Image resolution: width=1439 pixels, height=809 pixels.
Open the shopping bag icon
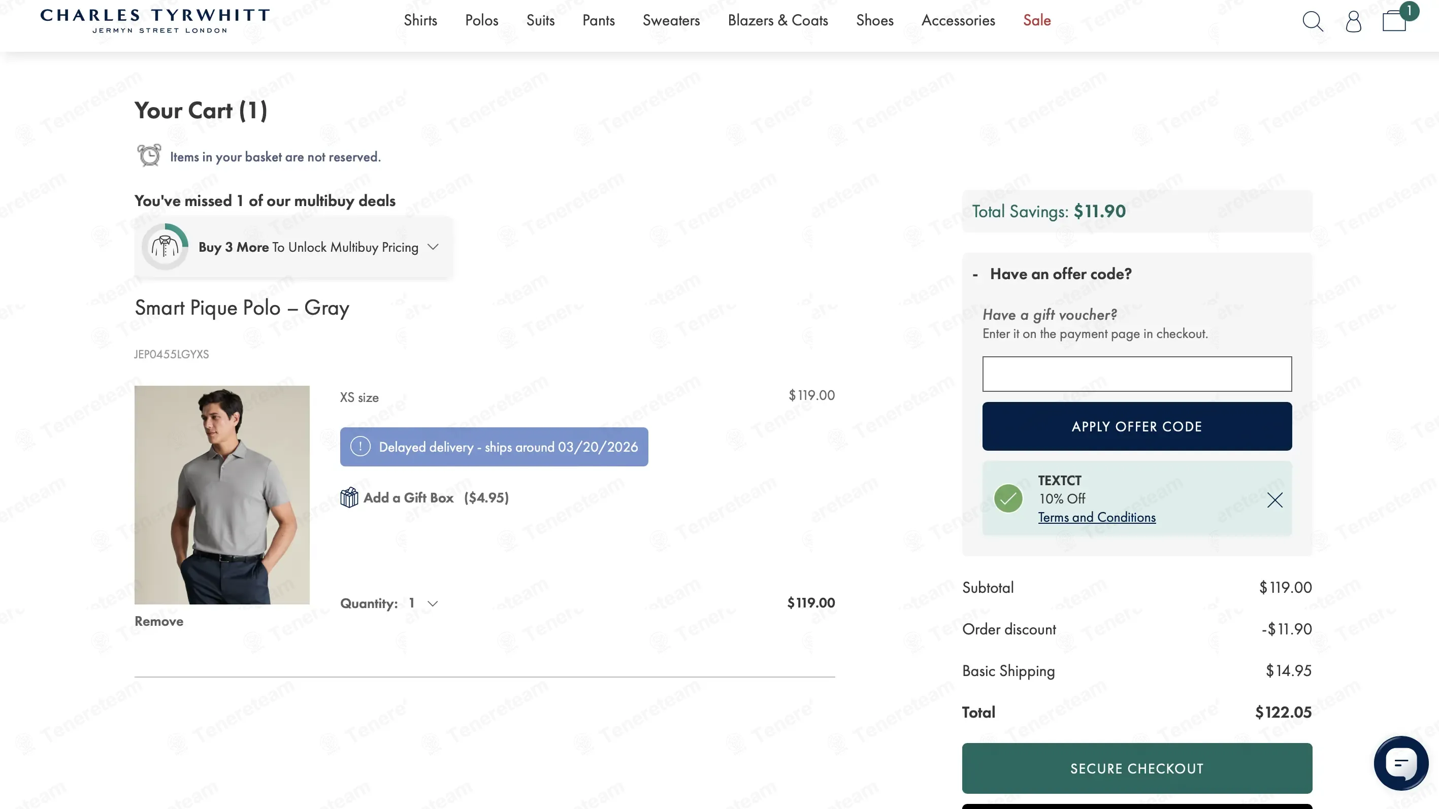point(1394,21)
